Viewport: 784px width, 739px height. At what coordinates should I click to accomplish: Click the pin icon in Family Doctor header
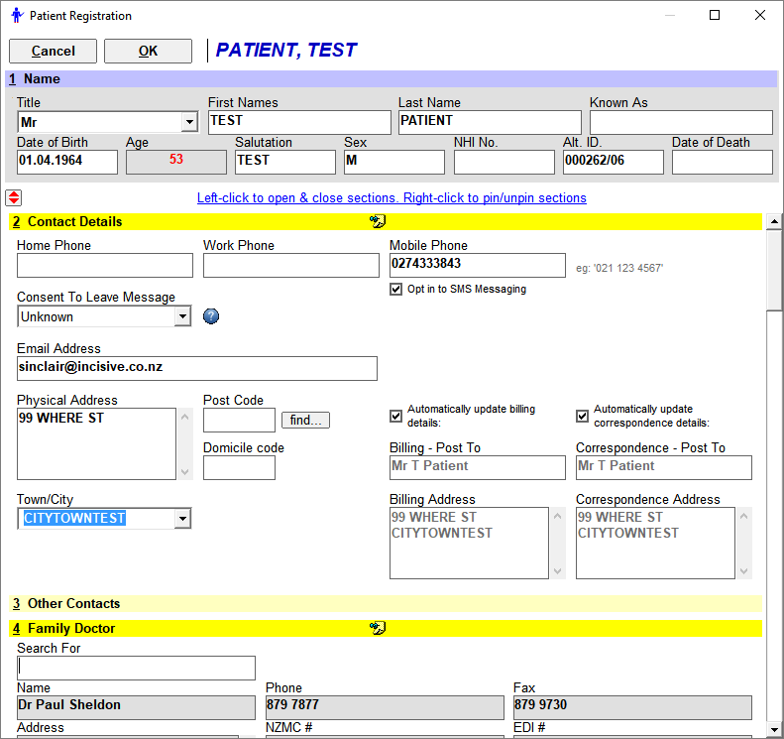[x=378, y=628]
